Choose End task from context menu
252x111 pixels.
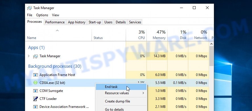point(121,87)
